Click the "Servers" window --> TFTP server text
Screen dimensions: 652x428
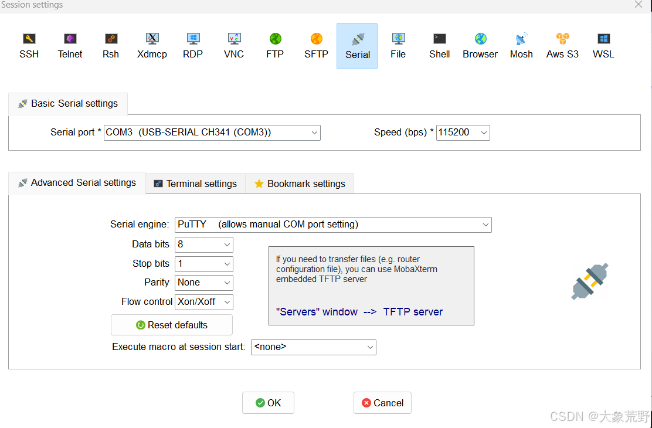359,312
